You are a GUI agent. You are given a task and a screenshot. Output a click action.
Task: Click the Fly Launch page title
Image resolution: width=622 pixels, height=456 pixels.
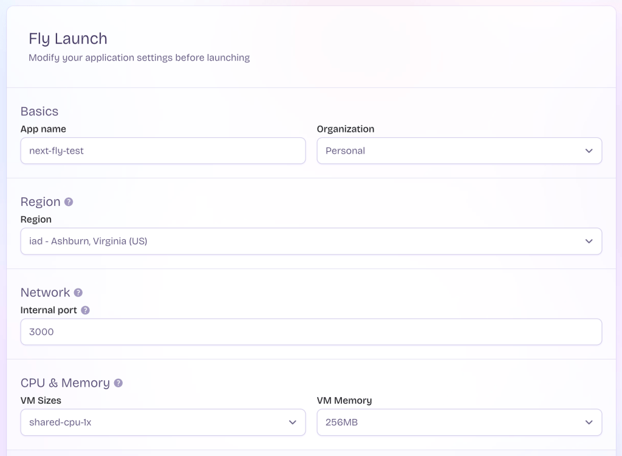(x=68, y=38)
